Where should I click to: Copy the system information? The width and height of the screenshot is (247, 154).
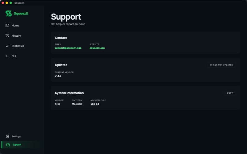pos(230,93)
